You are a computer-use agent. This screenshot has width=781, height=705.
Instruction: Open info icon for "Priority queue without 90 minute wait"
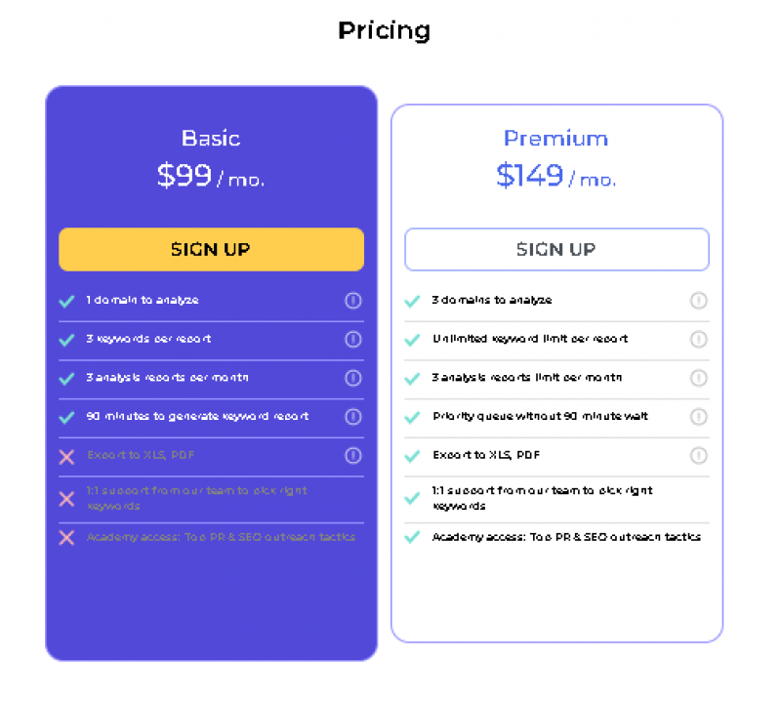(x=698, y=417)
